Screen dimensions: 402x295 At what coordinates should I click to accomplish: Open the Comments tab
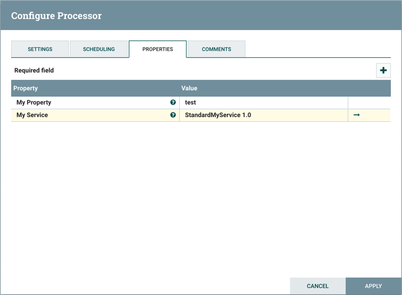coord(217,49)
